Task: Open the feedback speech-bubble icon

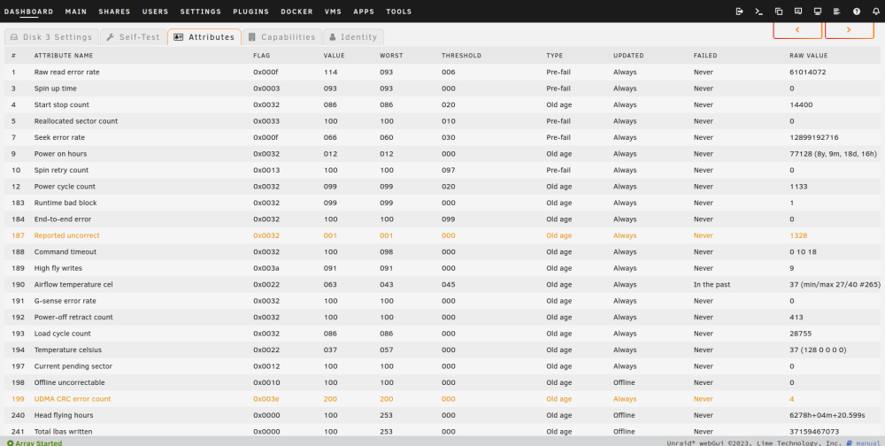Action: (x=798, y=12)
